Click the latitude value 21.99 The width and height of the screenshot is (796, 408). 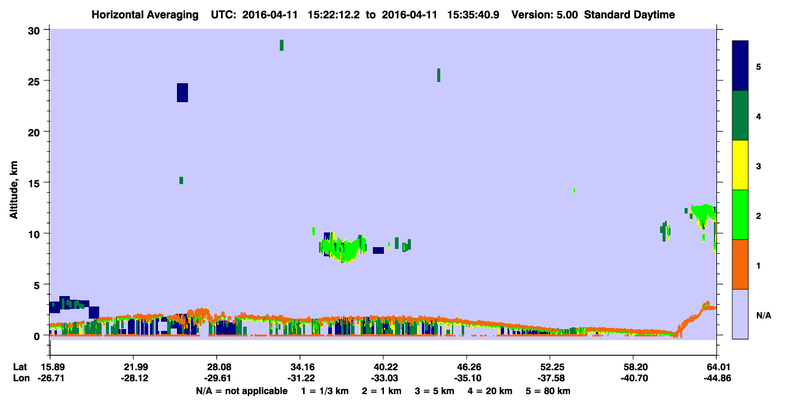point(133,367)
